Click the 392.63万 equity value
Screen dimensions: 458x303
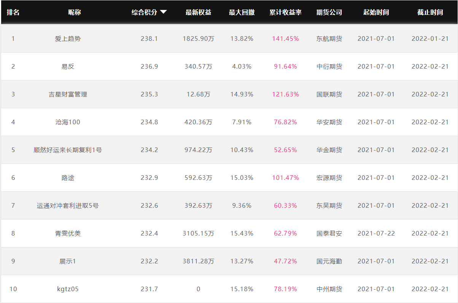point(199,205)
